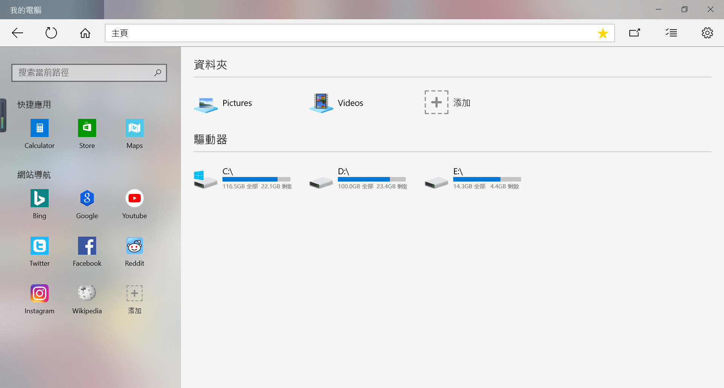Launch the Calculator app shortcut
724x388 pixels.
(x=40, y=134)
